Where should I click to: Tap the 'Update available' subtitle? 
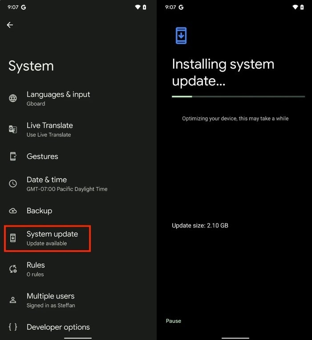point(47,243)
